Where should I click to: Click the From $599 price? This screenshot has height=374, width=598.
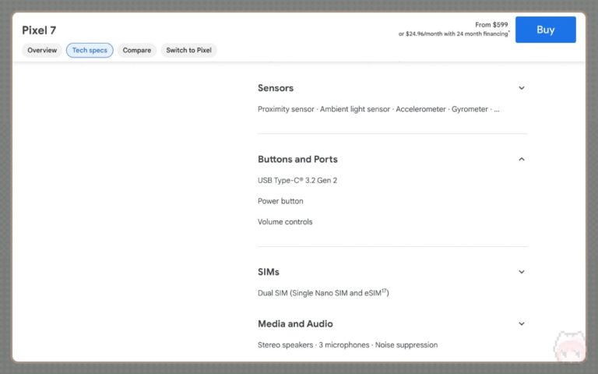tap(491, 25)
